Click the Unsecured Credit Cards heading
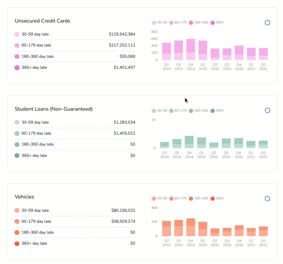283x264 pixels. coord(42,21)
